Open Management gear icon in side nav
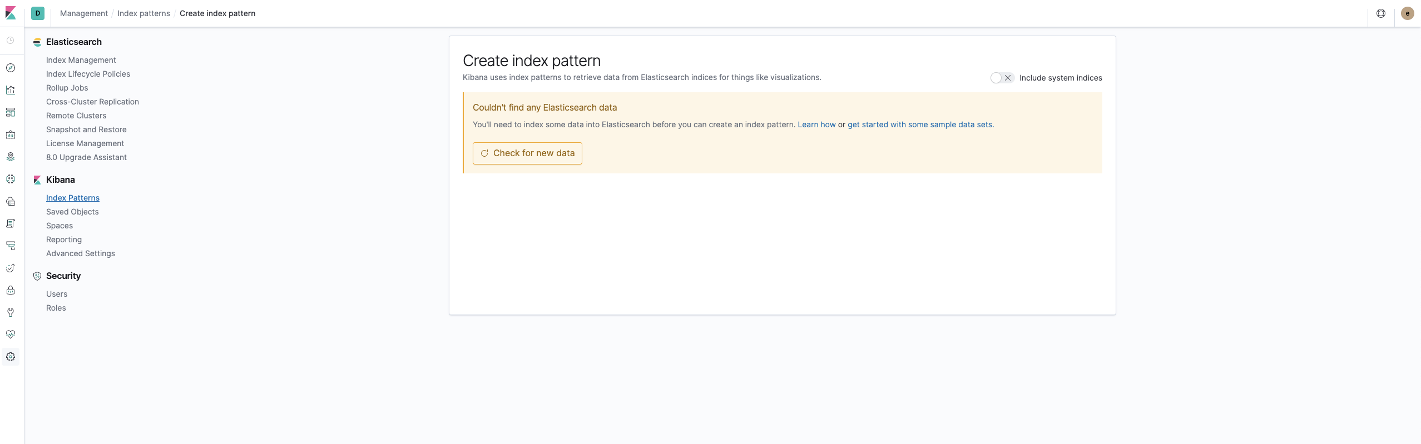The image size is (1421, 444). [x=11, y=357]
